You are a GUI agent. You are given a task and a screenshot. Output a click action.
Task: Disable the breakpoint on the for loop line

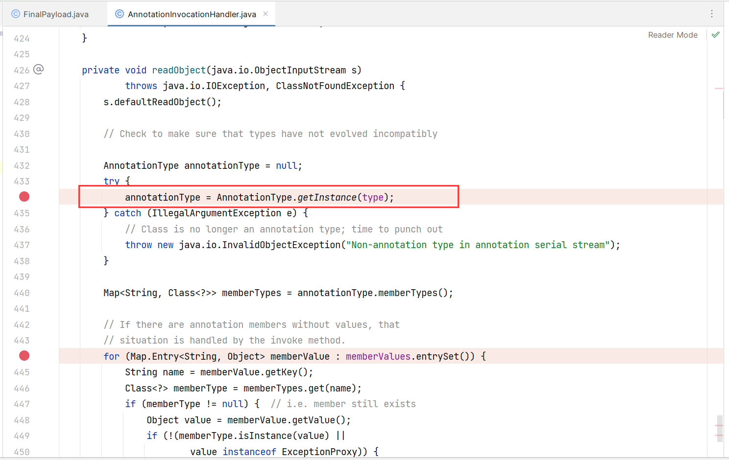tap(24, 356)
